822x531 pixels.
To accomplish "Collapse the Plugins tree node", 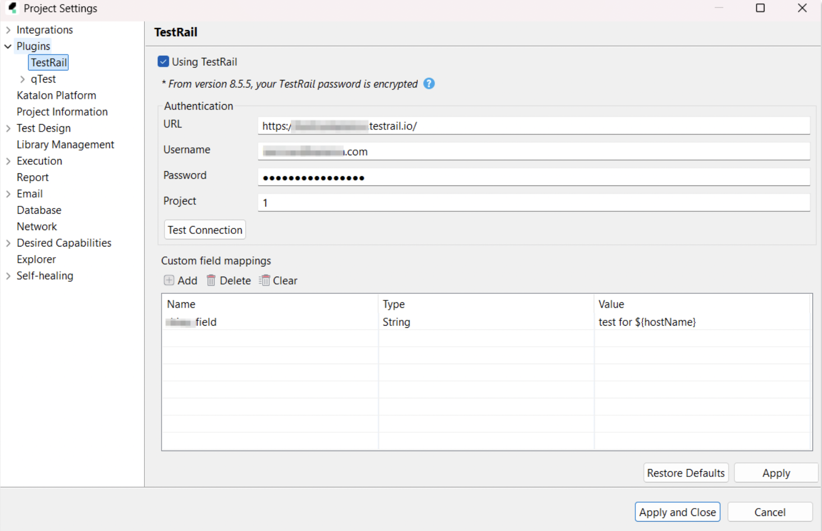I will (x=8, y=46).
